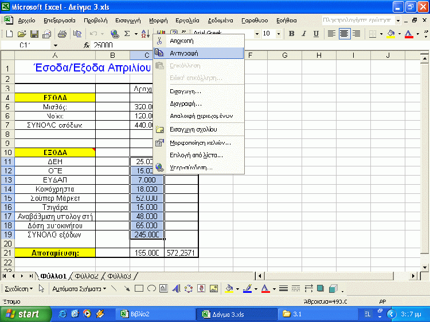Print using the printer icon
Image resolution: width=430 pixels, height=322 pixels.
tap(62, 34)
